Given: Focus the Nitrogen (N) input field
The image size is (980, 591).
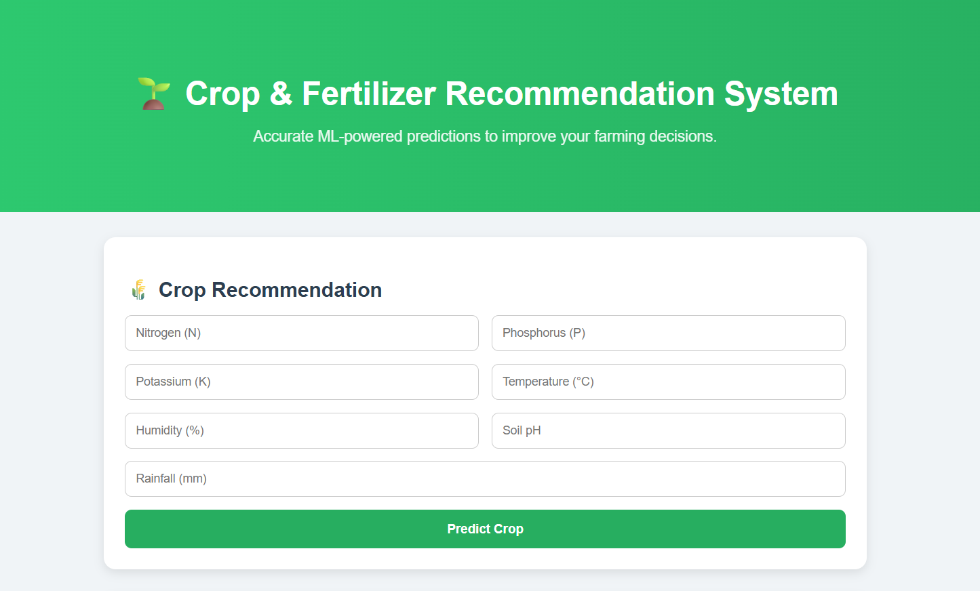Looking at the screenshot, I should point(301,333).
